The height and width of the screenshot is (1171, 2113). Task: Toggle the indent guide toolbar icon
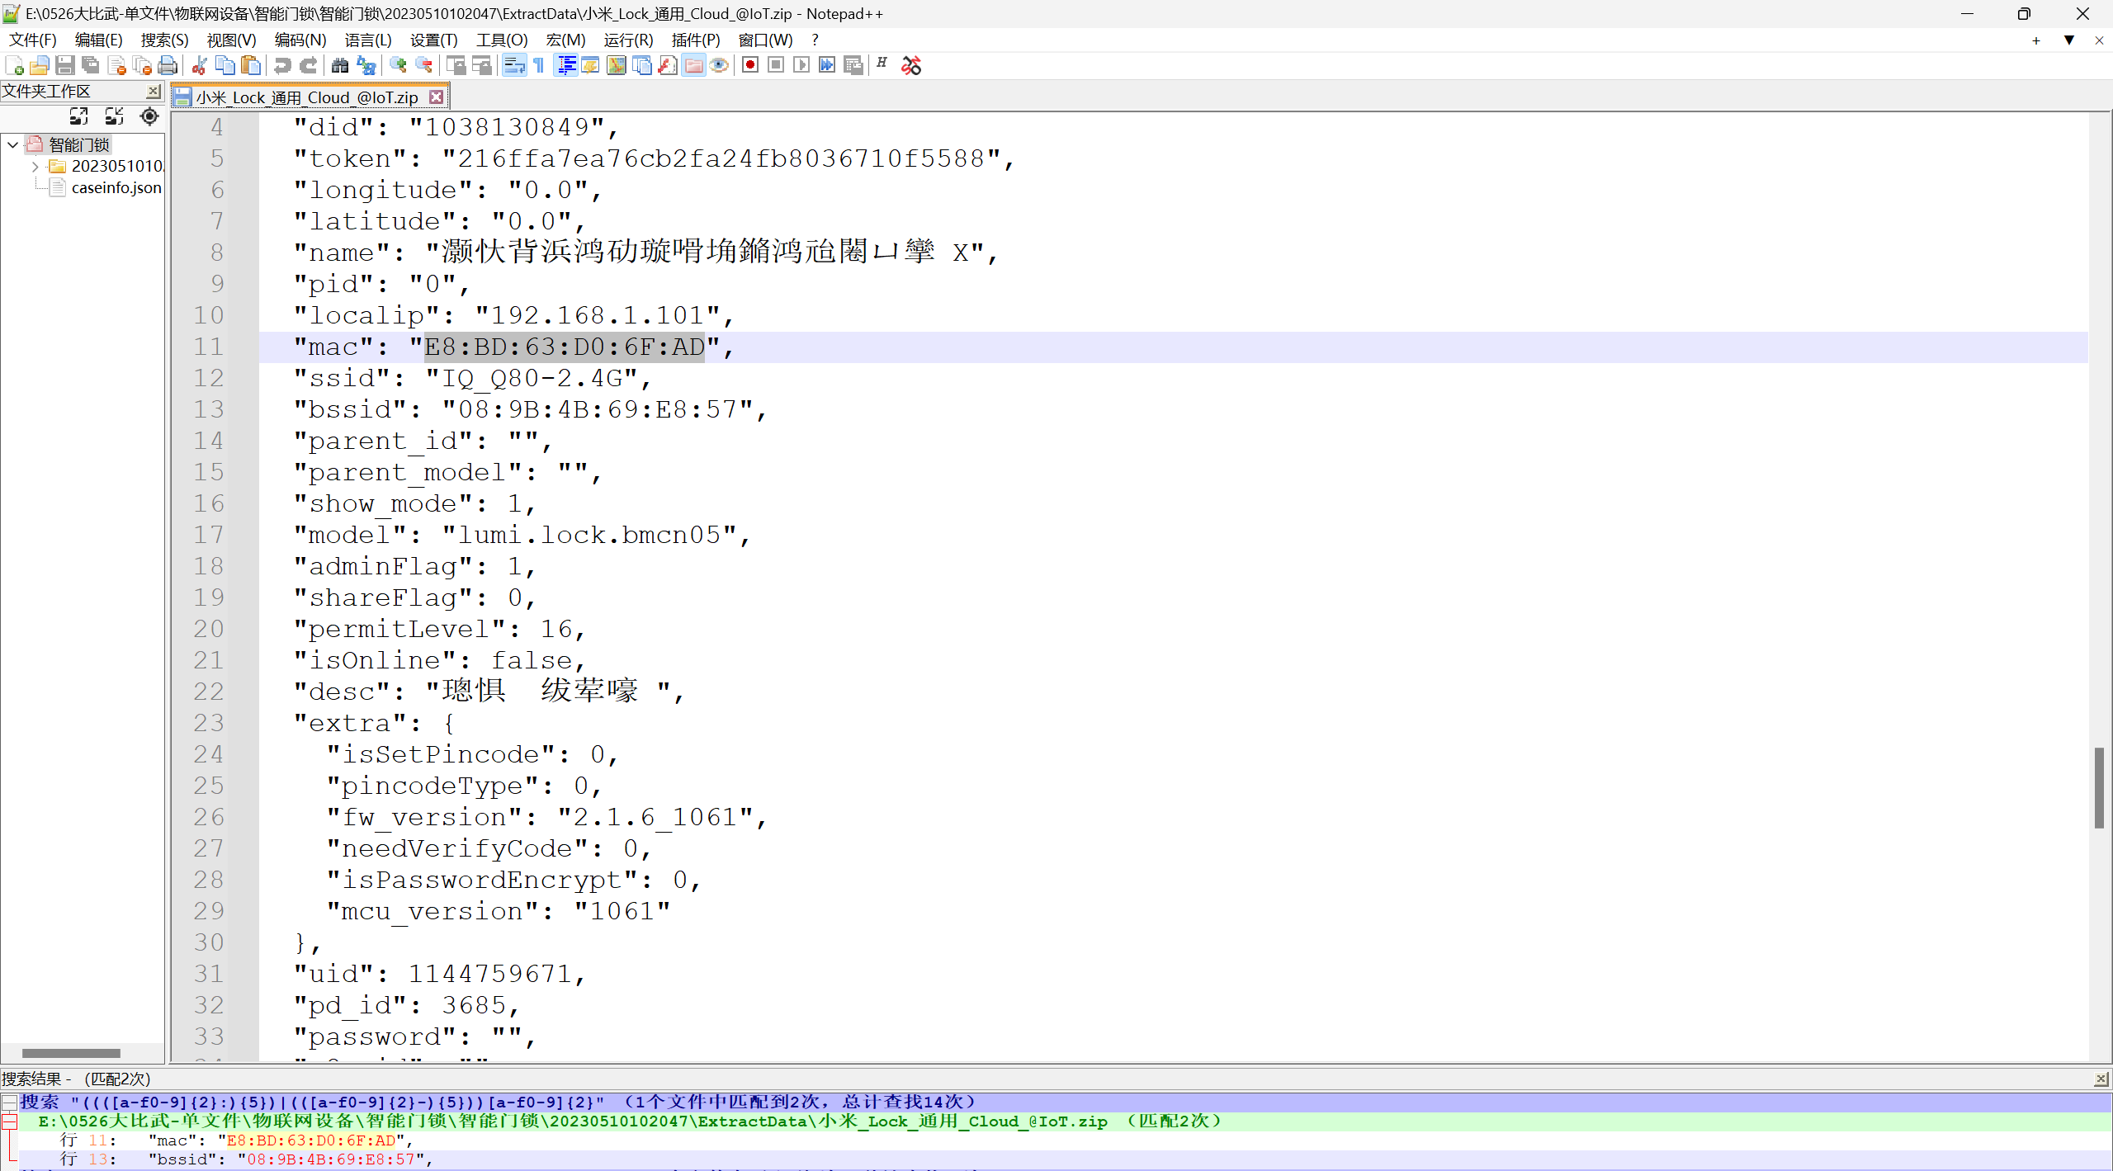coord(566,65)
